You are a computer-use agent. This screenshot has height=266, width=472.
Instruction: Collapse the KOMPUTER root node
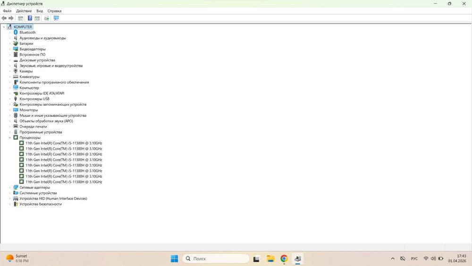coord(4,27)
